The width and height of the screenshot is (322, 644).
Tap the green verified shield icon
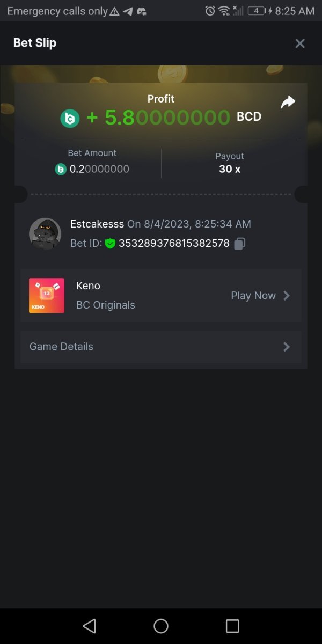pos(111,244)
